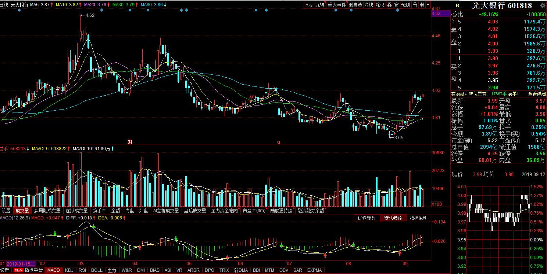Switch to the BBI indicator
This screenshot has width=547, height=274.
point(257,270)
